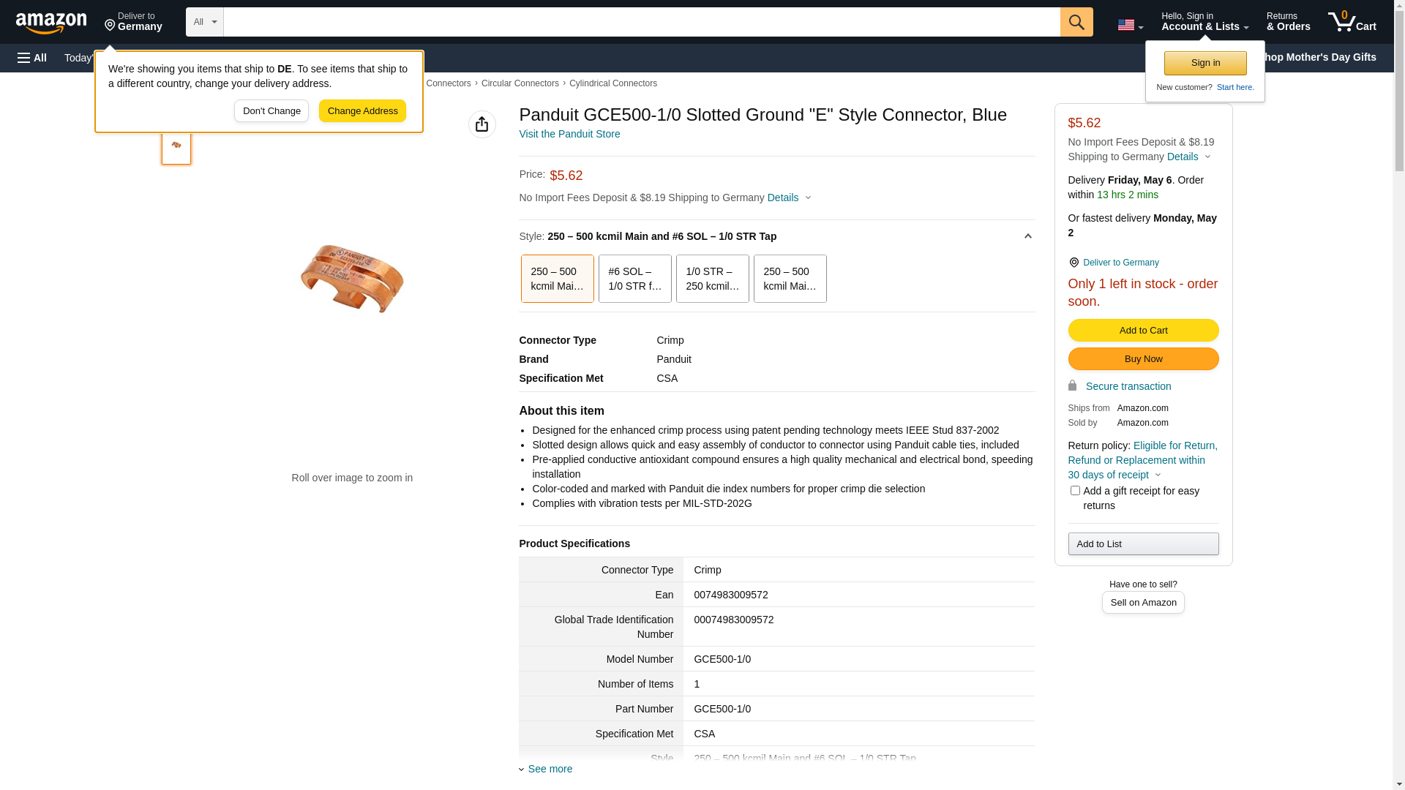Open the All hamburger menu
This screenshot has height=790, width=1405.
32,58
